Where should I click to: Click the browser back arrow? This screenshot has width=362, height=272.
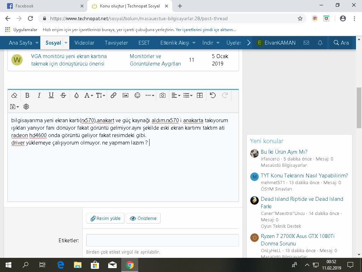[8, 18]
